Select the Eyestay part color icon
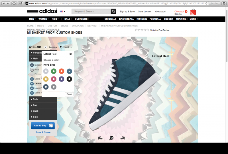 pyautogui.click(x=32, y=65)
